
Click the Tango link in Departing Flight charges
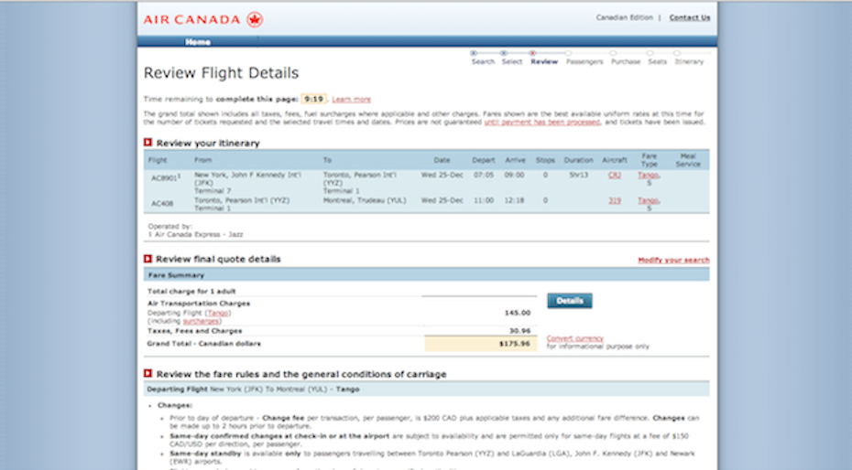(217, 313)
